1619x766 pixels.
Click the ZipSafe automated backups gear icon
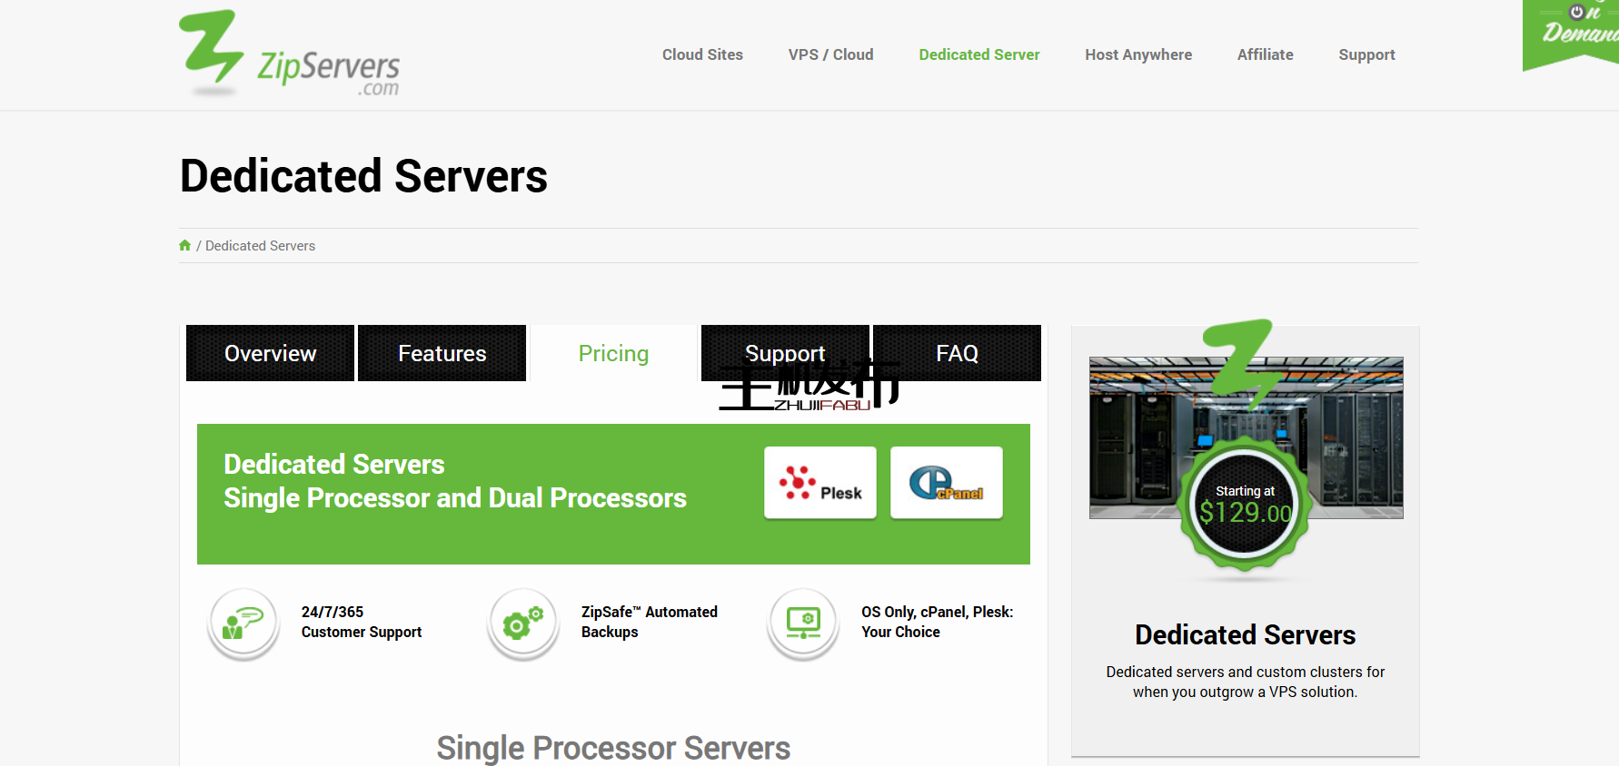click(x=522, y=624)
